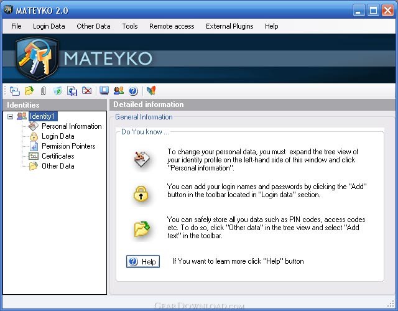
Task: Open the Login Data menu
Action: point(49,26)
